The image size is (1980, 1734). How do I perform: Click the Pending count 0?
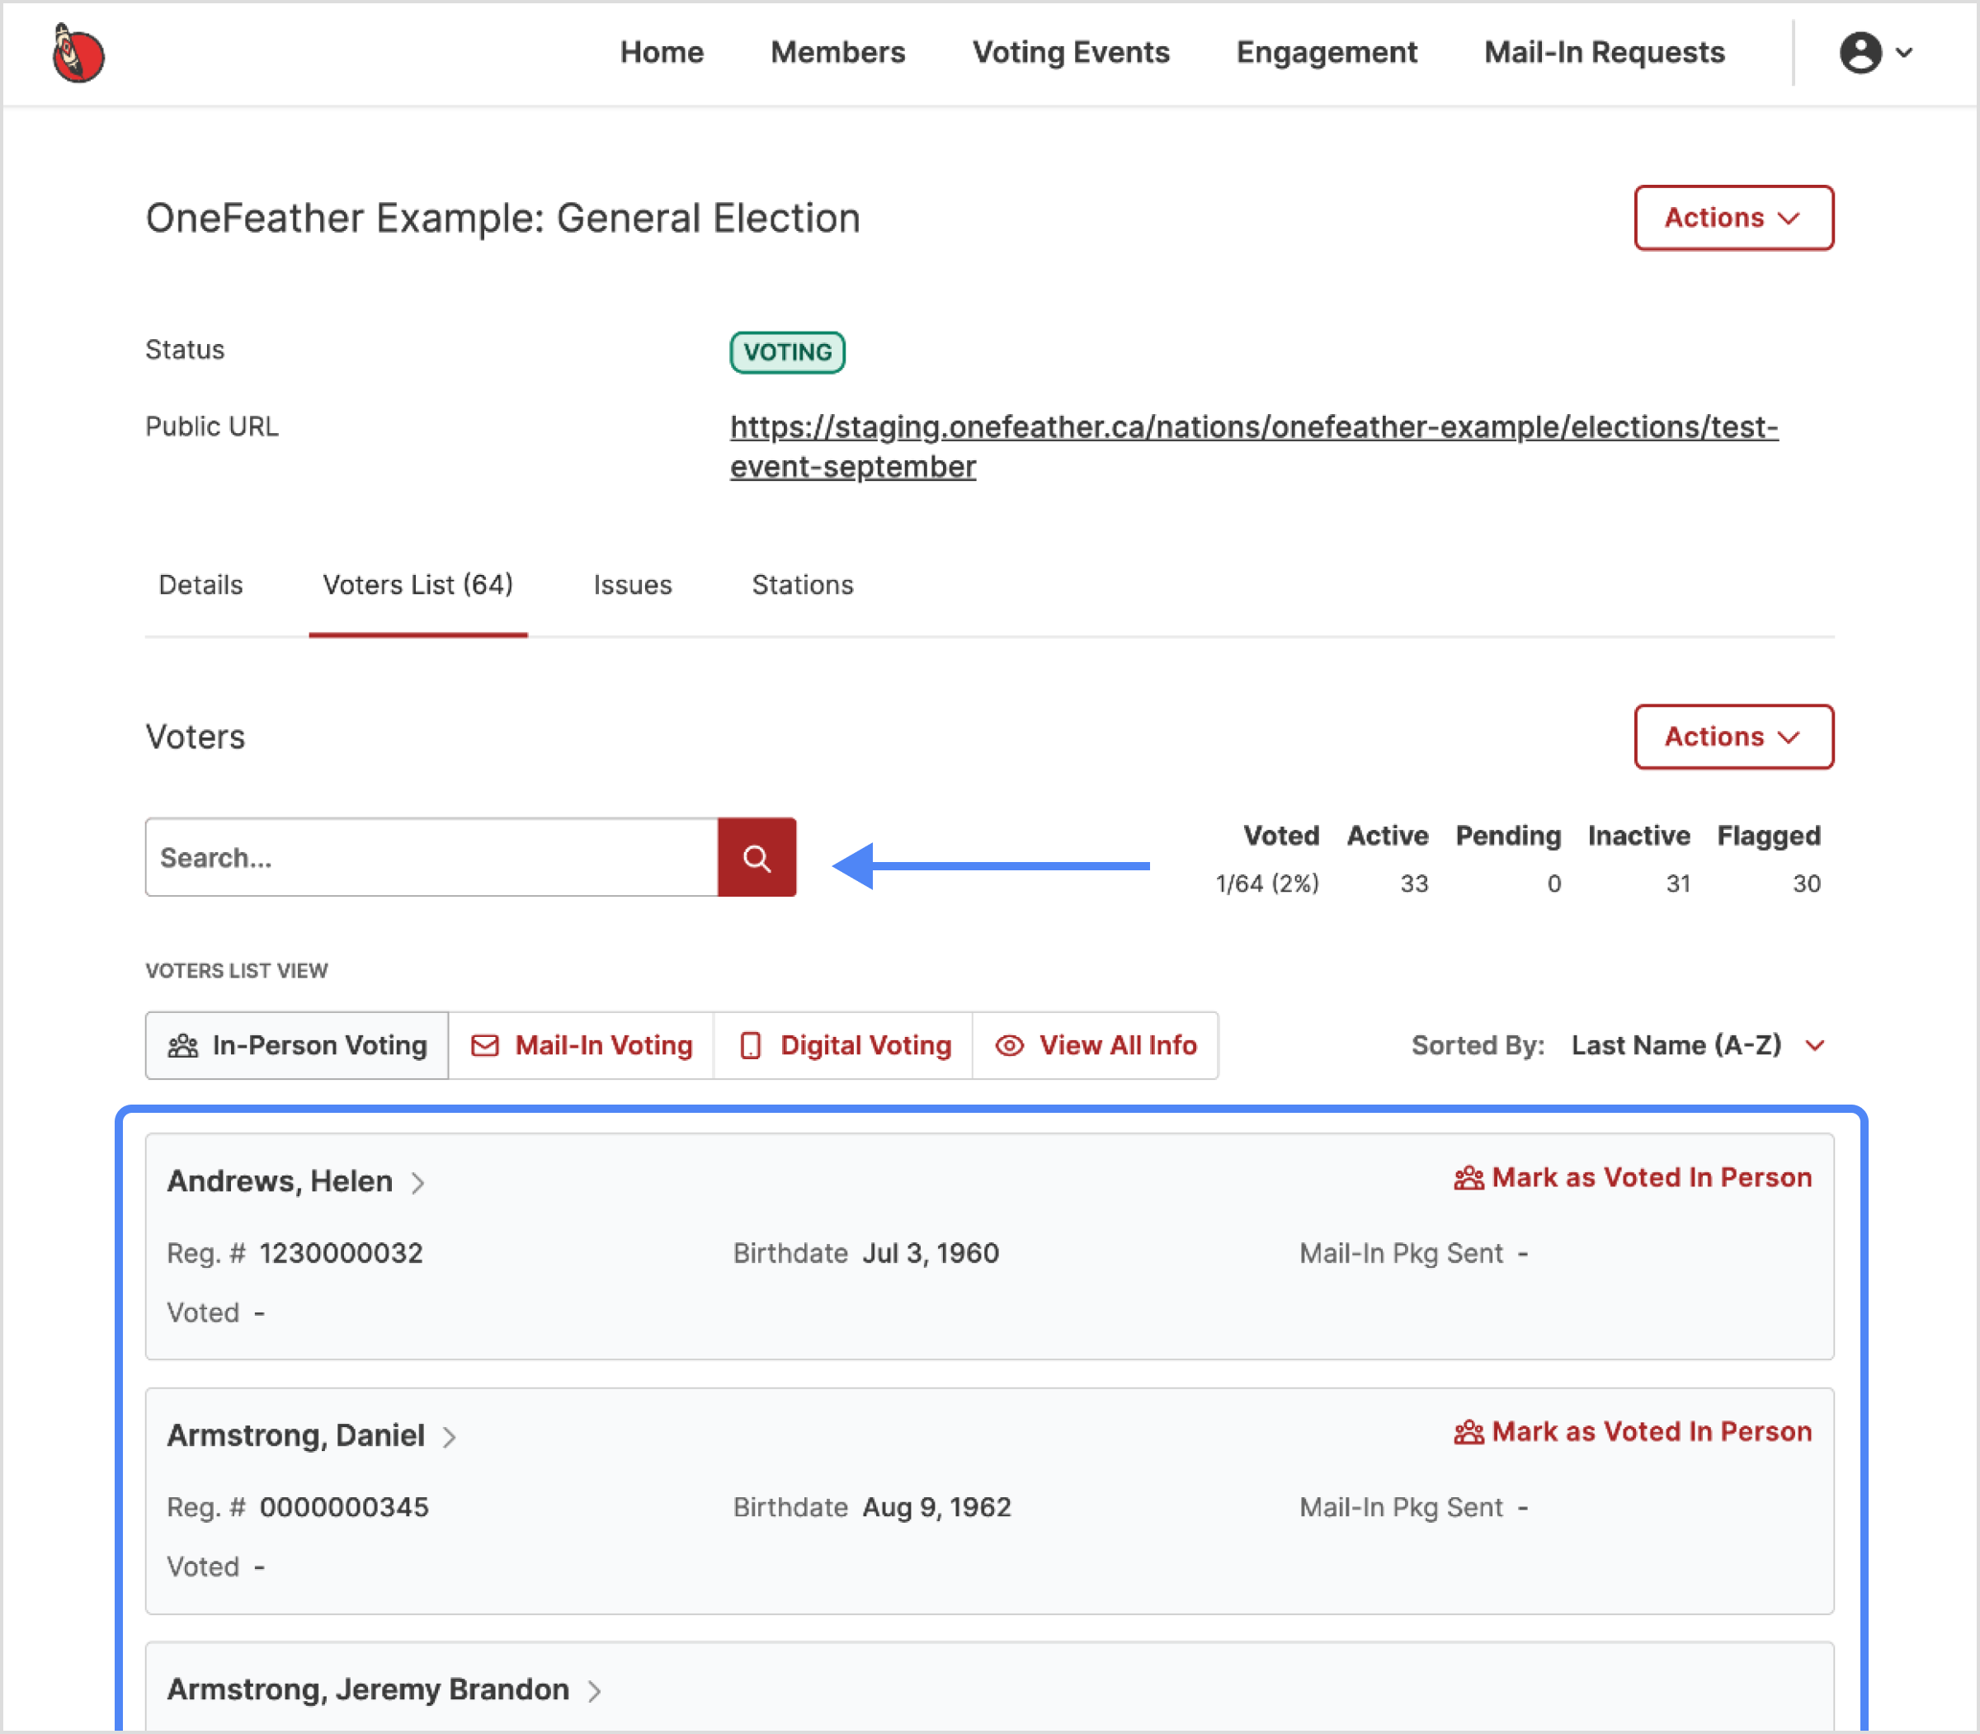(x=1554, y=883)
